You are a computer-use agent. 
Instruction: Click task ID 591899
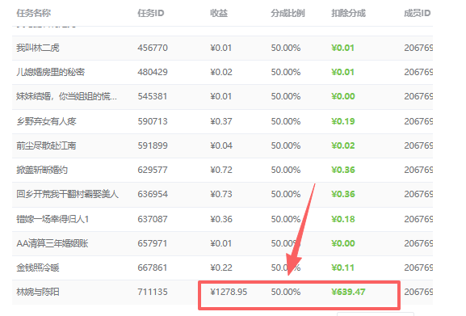click(153, 145)
